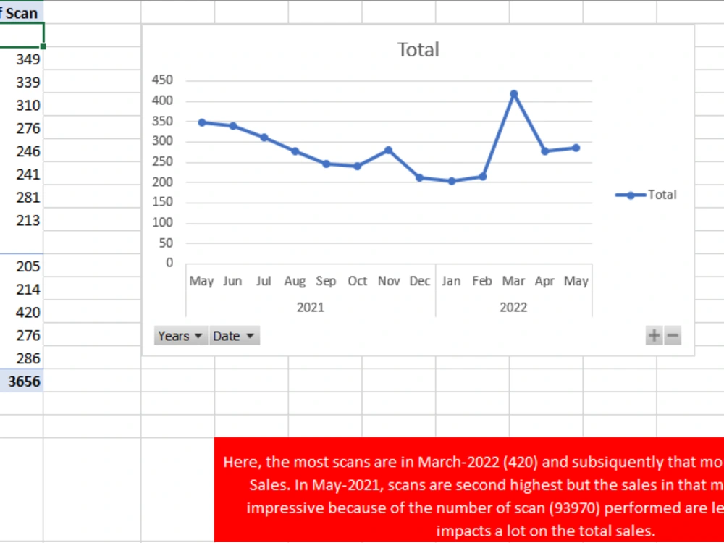Click the March 2022 peak data point
Image resolution: width=724 pixels, height=543 pixels.
click(514, 93)
